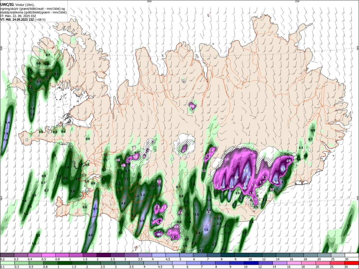Click the 6.9 precipitation value on the map

pyautogui.click(x=142, y=221)
